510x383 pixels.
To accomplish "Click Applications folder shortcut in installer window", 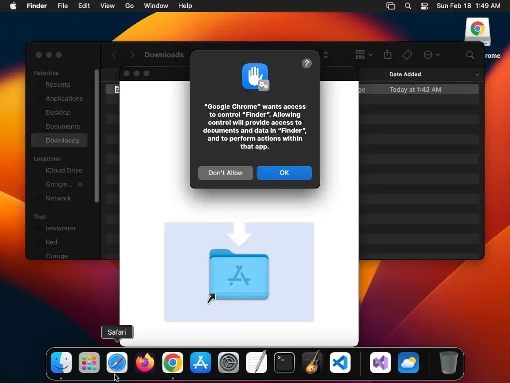I will [239, 274].
